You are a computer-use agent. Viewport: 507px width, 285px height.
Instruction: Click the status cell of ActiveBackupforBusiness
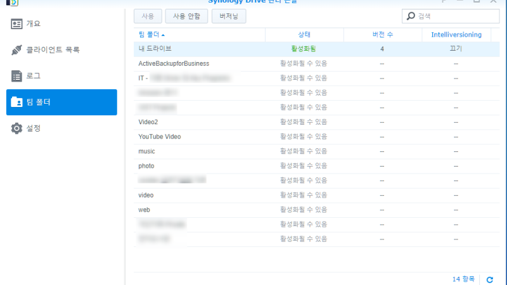[304, 64]
